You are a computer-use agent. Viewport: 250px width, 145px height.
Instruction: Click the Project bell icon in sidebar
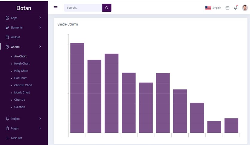(7, 119)
